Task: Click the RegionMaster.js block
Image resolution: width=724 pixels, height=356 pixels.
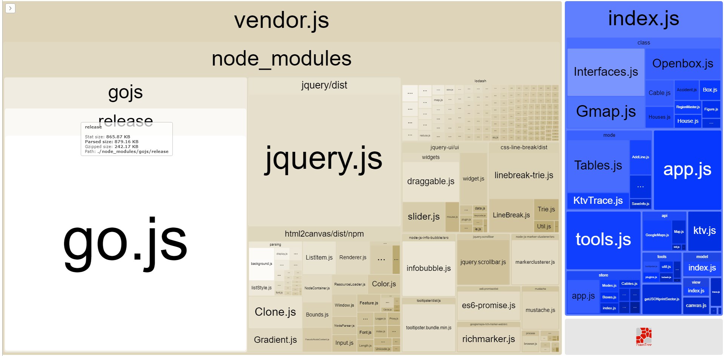Action: point(688,107)
